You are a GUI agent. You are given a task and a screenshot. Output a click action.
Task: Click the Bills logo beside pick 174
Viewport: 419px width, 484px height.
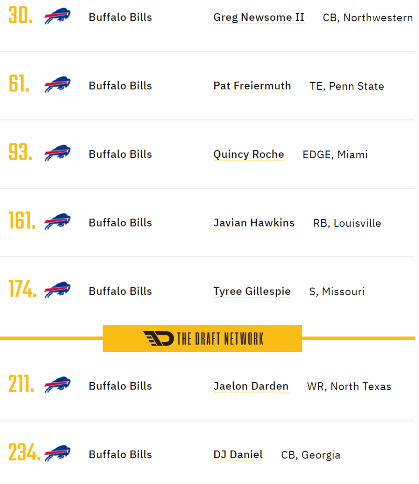tap(58, 290)
